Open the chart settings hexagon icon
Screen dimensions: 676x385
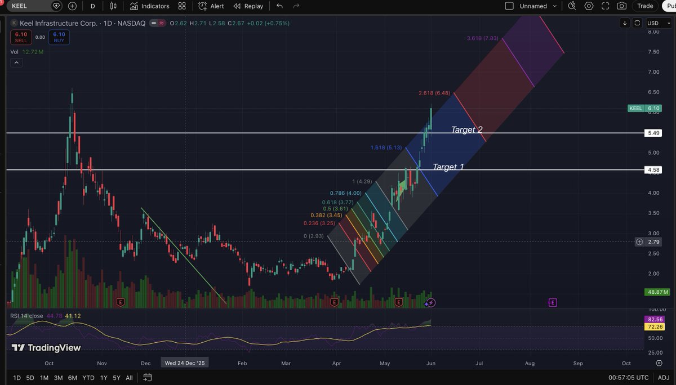(589, 6)
